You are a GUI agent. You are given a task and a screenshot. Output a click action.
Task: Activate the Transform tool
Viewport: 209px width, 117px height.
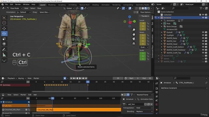[x=4, y=44]
